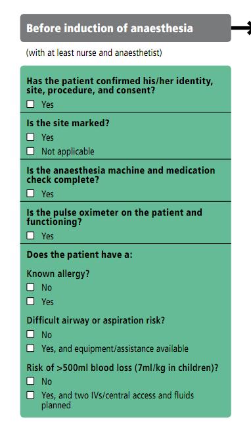Click the Risk of >500ml blood loss label
This screenshot has width=251, height=434.
pyautogui.click(x=122, y=368)
